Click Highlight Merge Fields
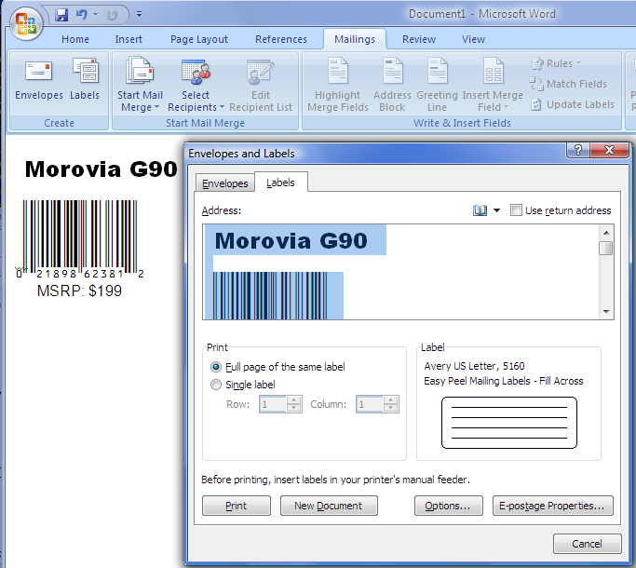Image resolution: width=636 pixels, height=568 pixels. coord(337,85)
